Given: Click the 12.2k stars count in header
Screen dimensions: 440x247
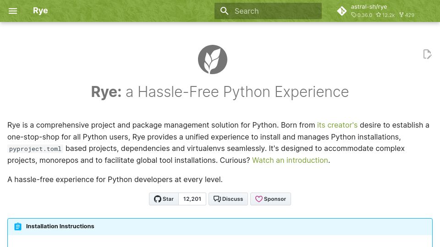Looking at the screenshot, I should click(385, 15).
